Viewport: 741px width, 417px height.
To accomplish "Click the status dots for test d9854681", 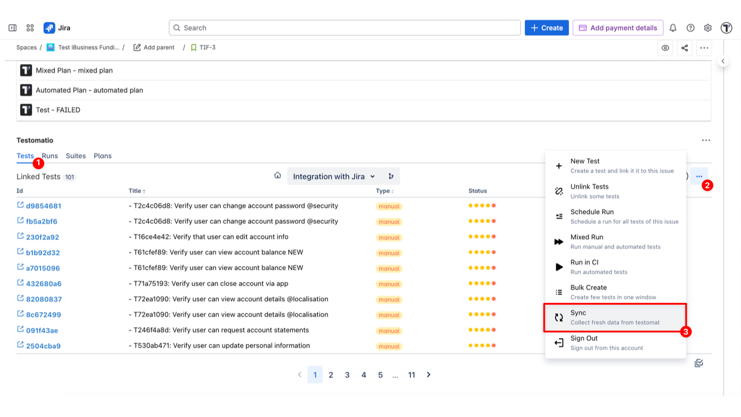I will [x=482, y=206].
